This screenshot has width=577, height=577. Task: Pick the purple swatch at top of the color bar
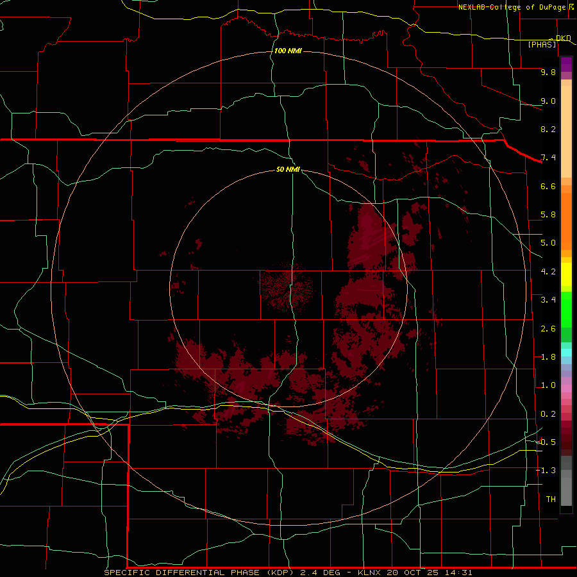(566, 64)
